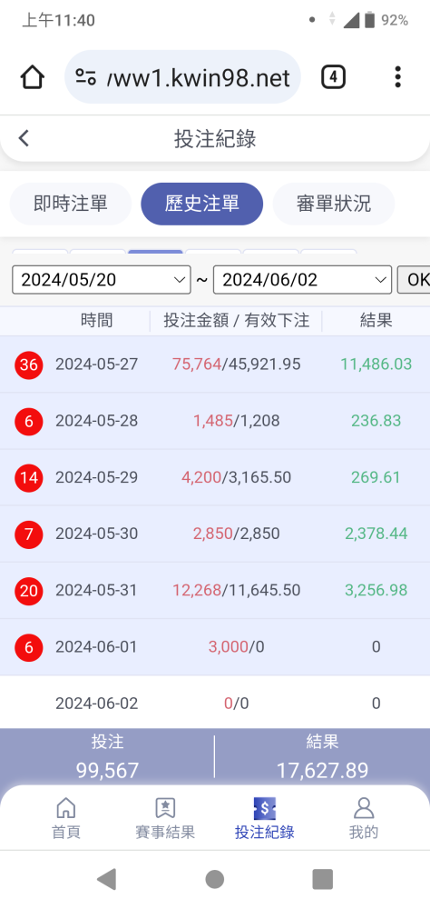Go back with the header back arrow
This screenshot has width=430, height=909.
[24, 138]
